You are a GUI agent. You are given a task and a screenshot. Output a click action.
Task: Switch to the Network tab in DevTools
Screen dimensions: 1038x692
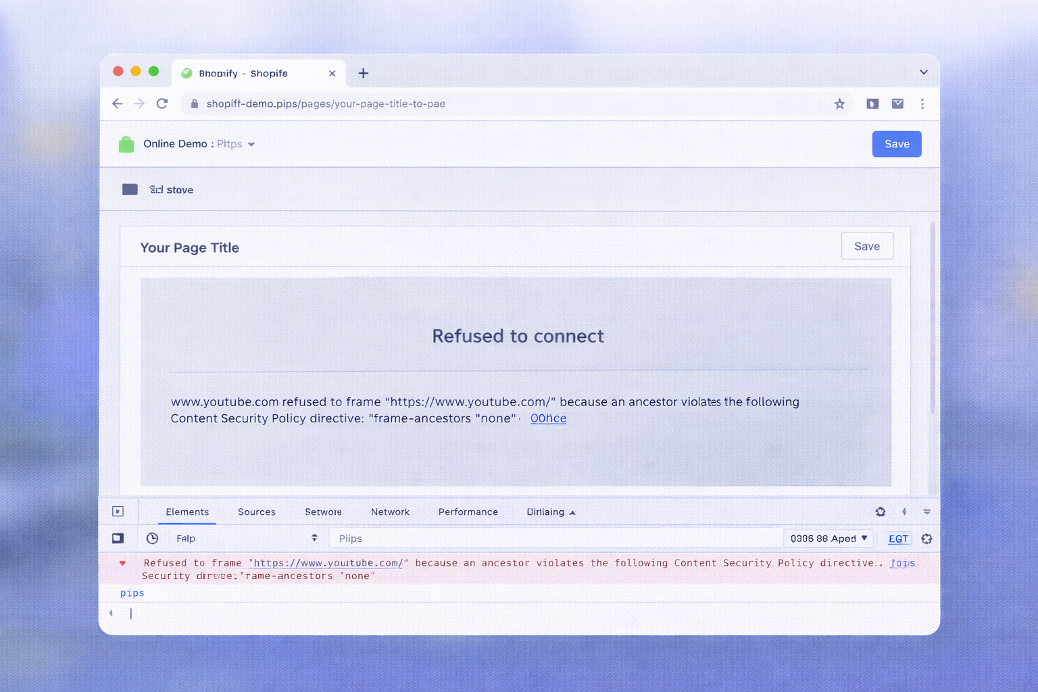(x=390, y=512)
